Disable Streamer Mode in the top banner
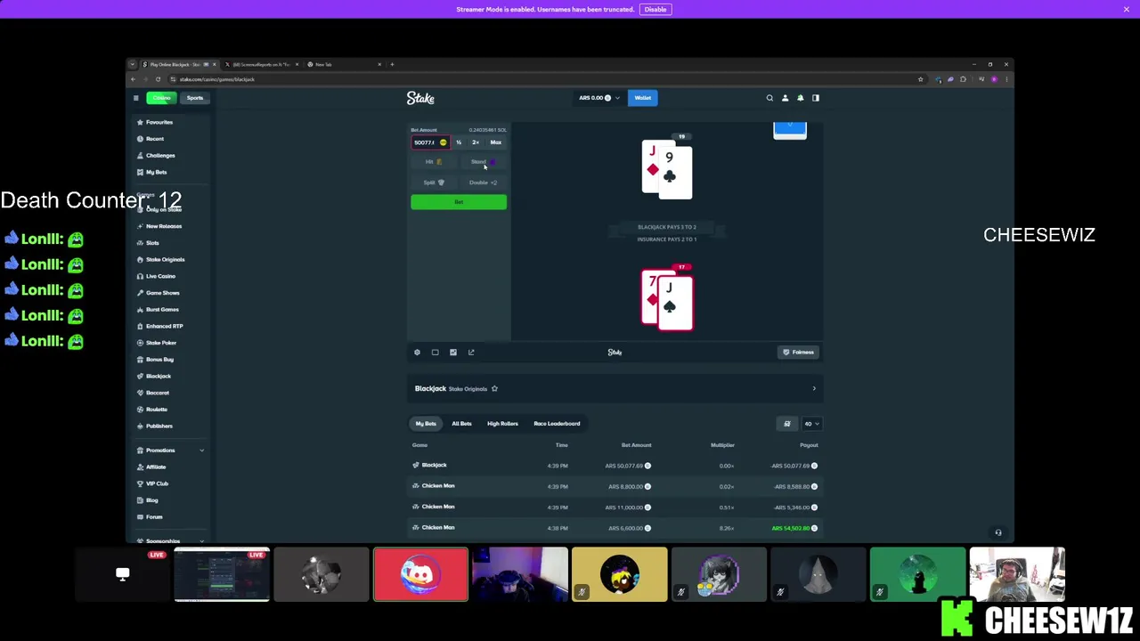Image resolution: width=1140 pixels, height=641 pixels. coord(655,9)
